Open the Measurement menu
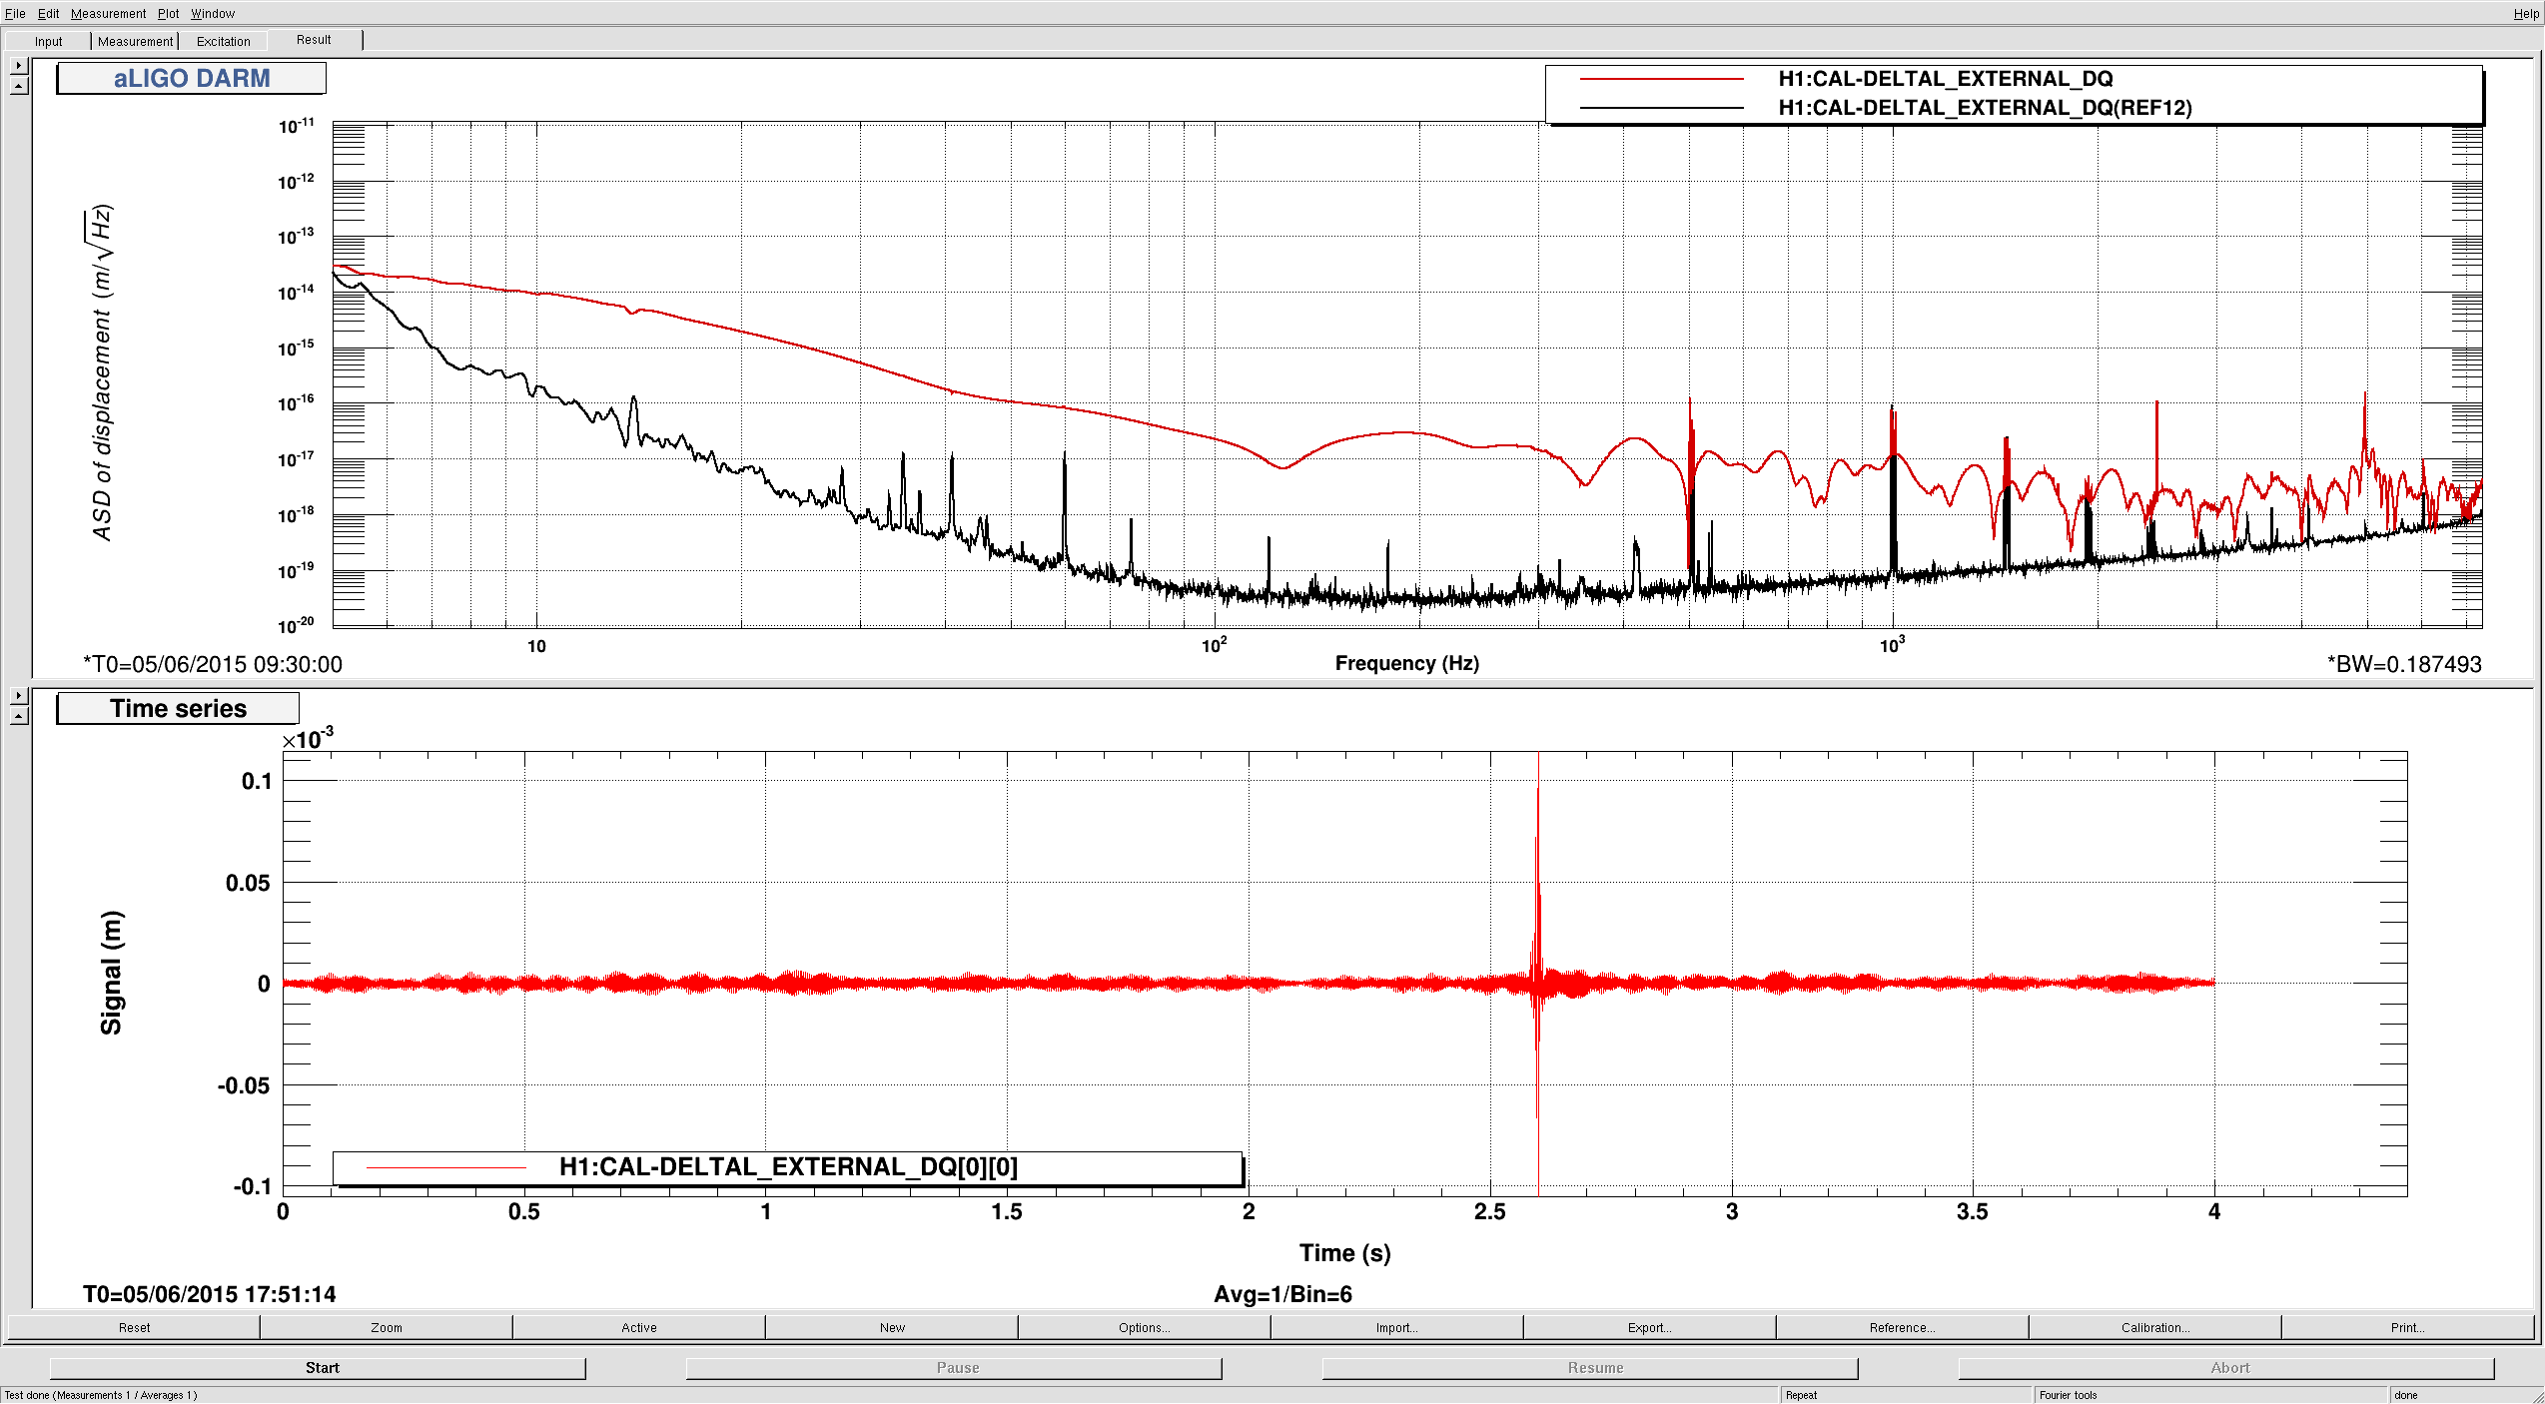 coord(108,13)
